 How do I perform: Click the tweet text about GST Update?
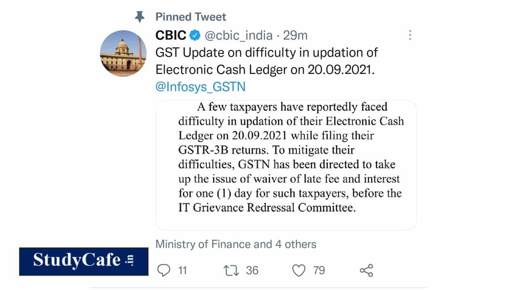pos(267,61)
